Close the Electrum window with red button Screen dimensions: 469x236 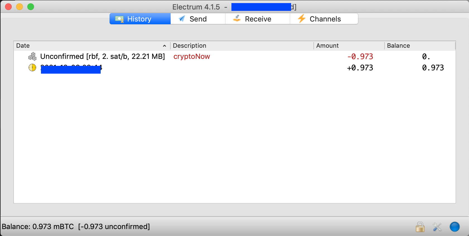[x=8, y=7]
